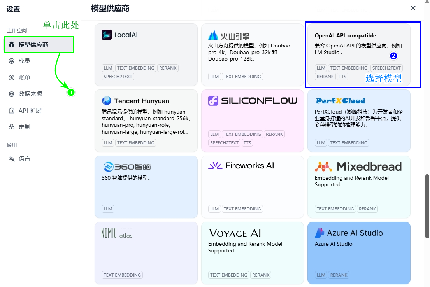Switch to 语言 settings
The width and height of the screenshot is (430, 287).
24,159
